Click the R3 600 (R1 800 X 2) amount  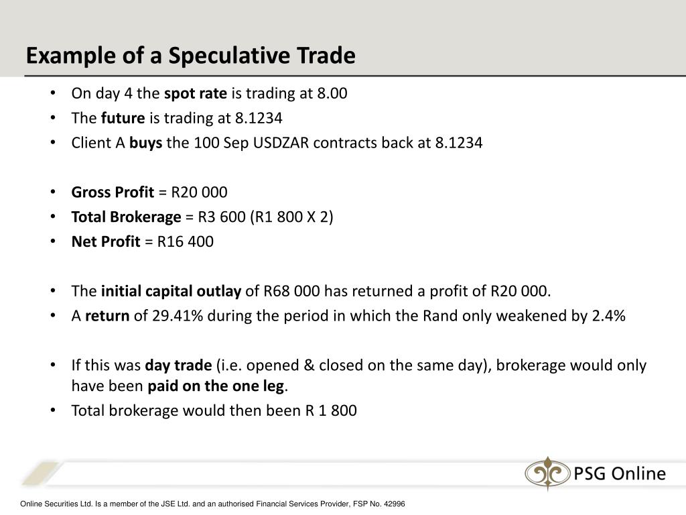tap(265, 217)
